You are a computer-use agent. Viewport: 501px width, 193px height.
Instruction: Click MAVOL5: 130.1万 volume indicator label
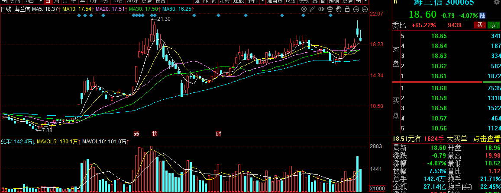59,142
